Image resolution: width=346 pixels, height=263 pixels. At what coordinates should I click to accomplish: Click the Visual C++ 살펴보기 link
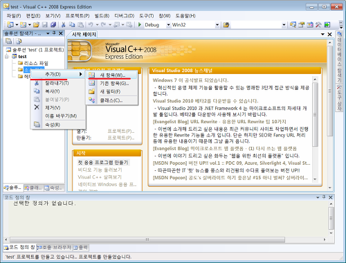click(x=100, y=177)
